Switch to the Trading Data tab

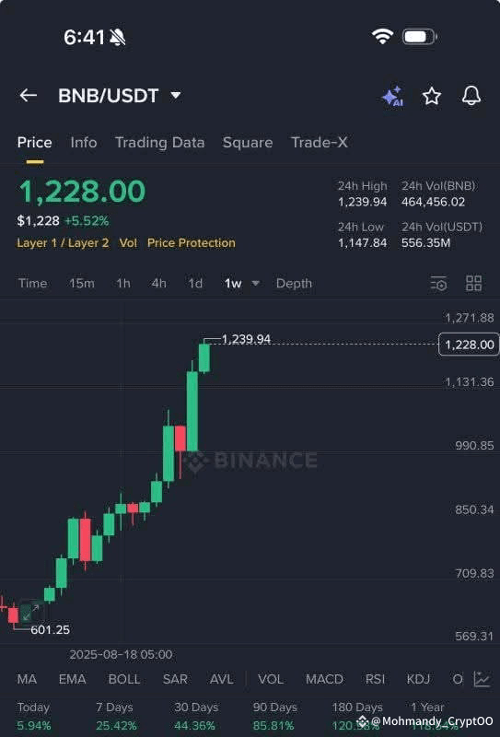point(160,143)
